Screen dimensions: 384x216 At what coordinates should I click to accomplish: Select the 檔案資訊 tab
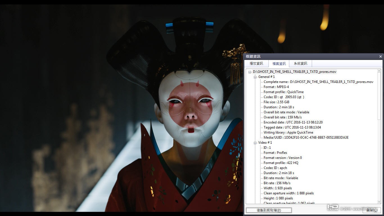click(x=279, y=64)
